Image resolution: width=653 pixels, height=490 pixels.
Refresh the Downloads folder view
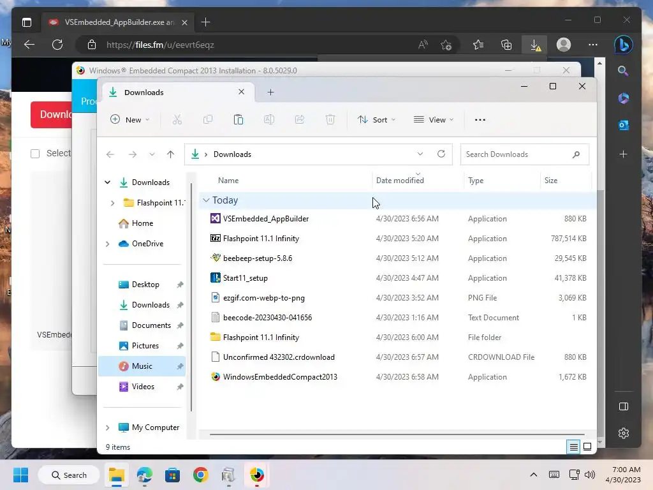click(441, 154)
